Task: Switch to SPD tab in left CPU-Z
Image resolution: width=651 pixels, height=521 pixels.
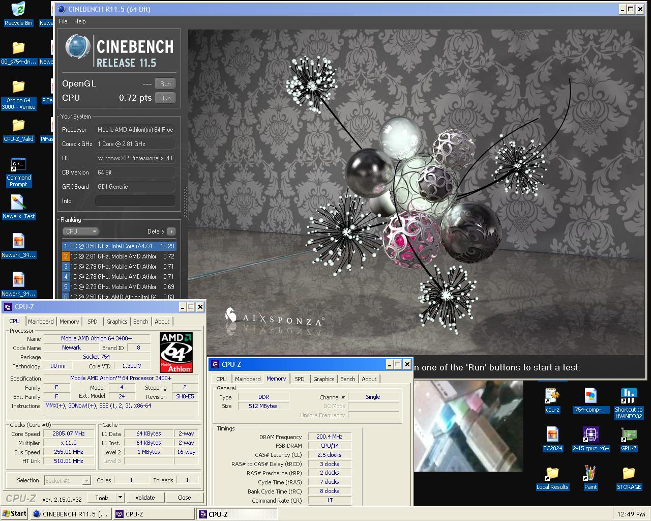Action: click(x=92, y=322)
